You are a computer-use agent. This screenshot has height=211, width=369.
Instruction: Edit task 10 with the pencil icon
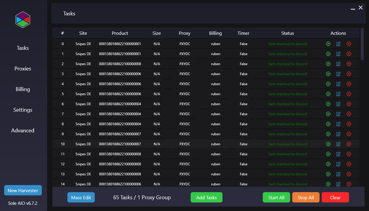(338, 144)
